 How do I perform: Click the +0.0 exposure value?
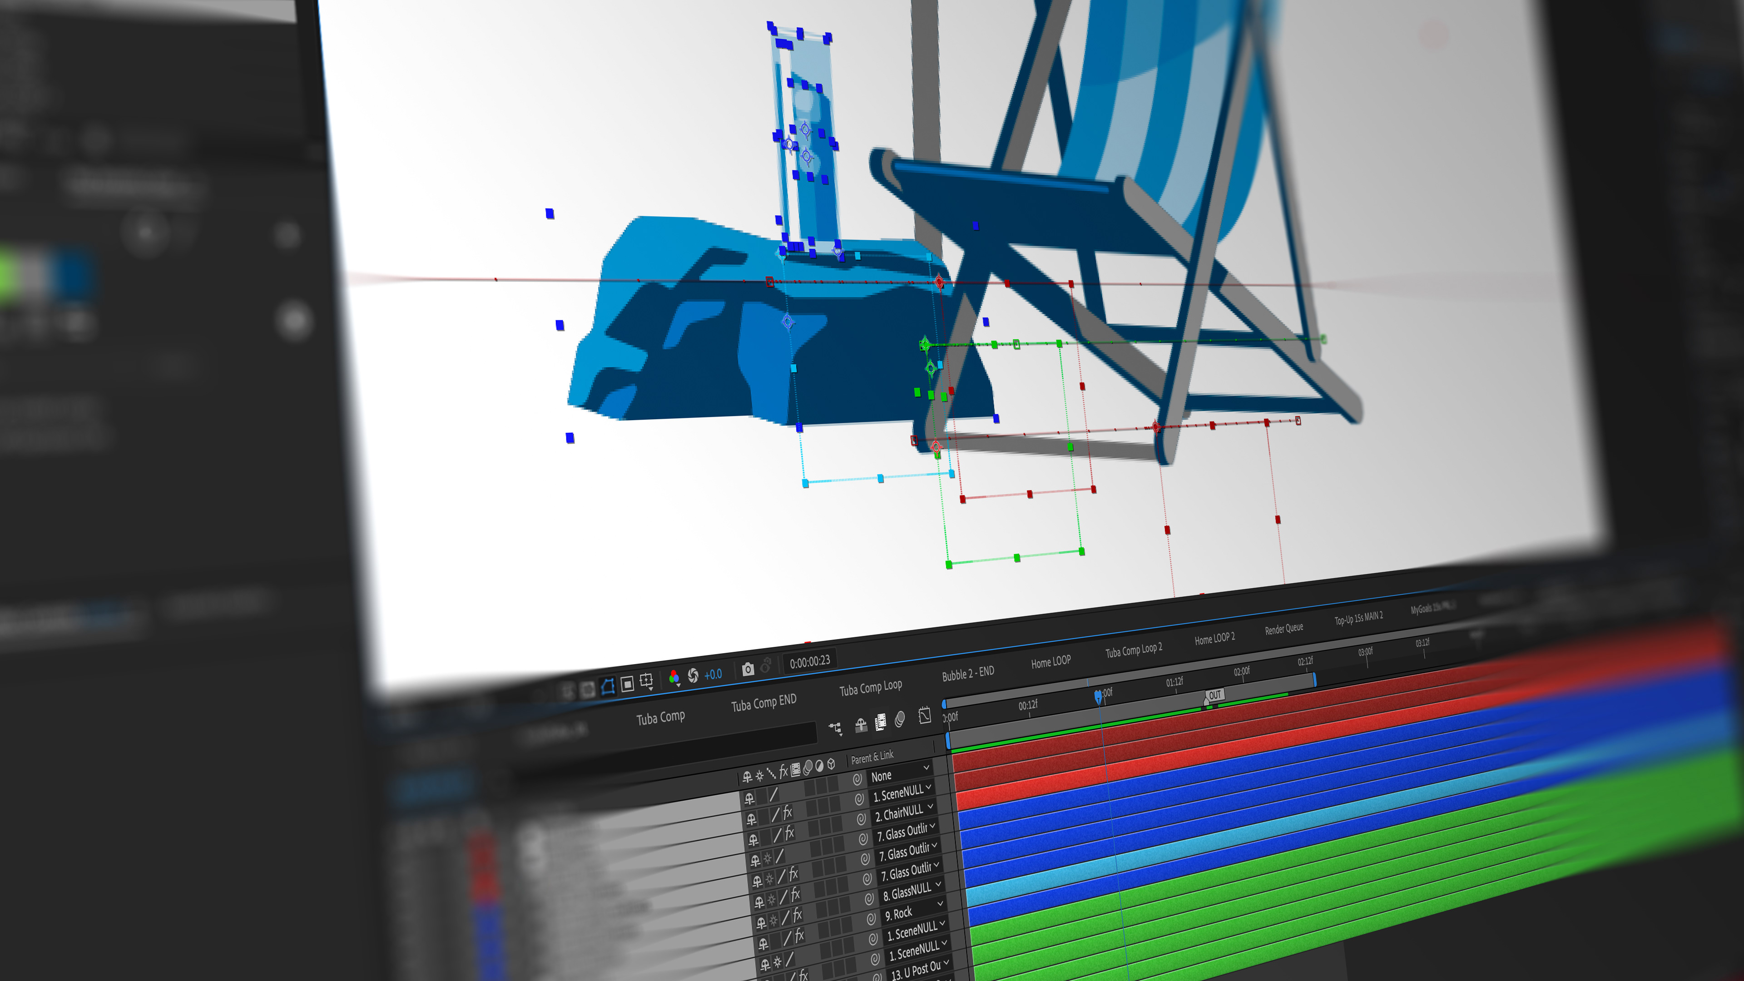pos(713,674)
